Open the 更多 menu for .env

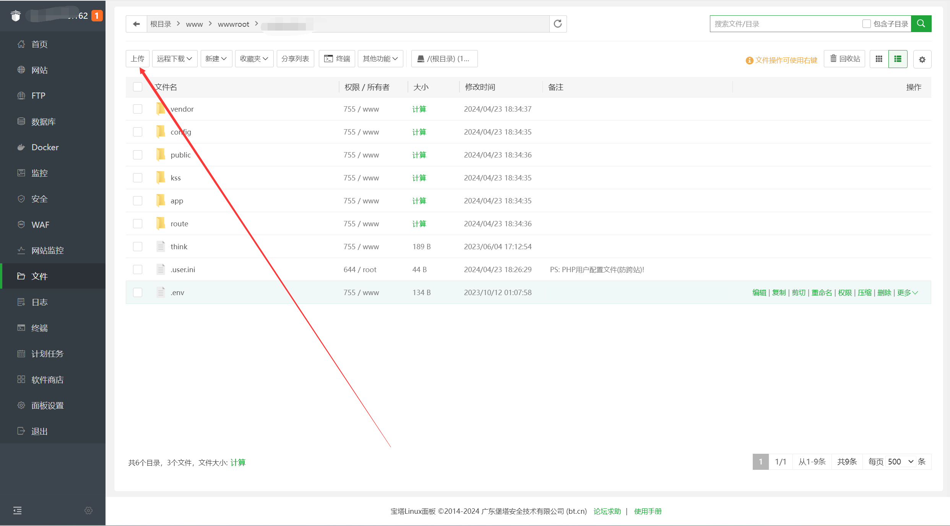coord(908,292)
